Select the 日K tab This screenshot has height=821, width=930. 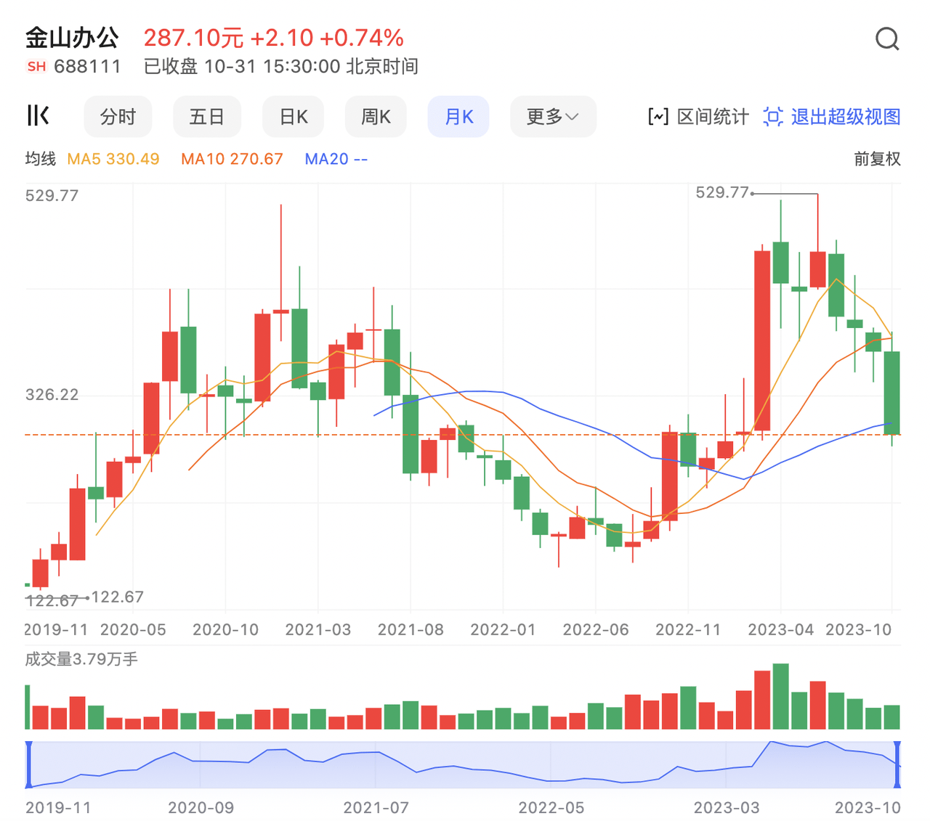click(294, 117)
